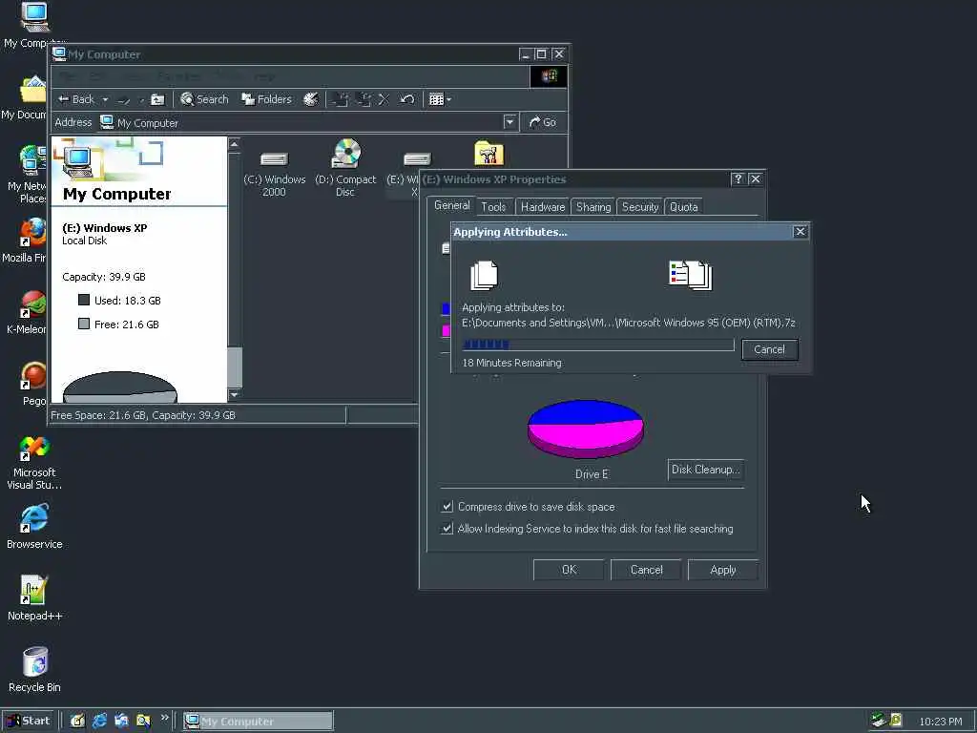The width and height of the screenshot is (977, 733).
Task: Open the Back history dropdown arrow
Action: [105, 99]
